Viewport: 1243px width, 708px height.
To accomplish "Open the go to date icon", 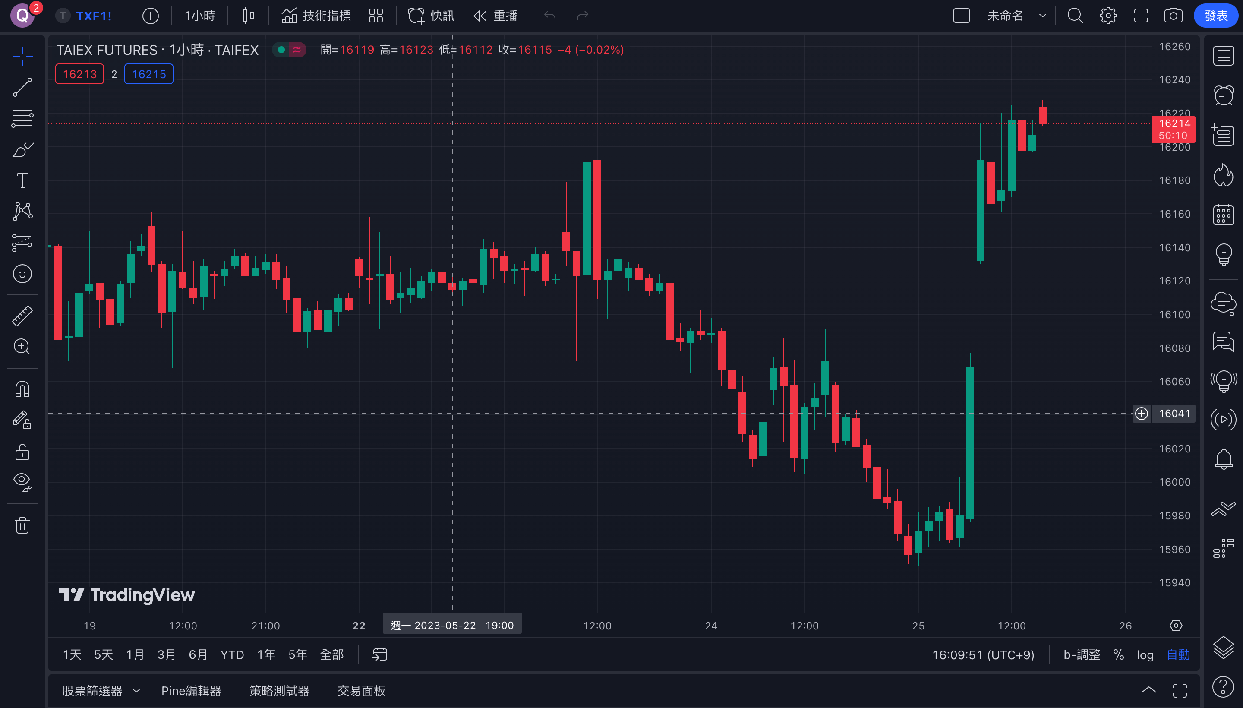I will (380, 654).
